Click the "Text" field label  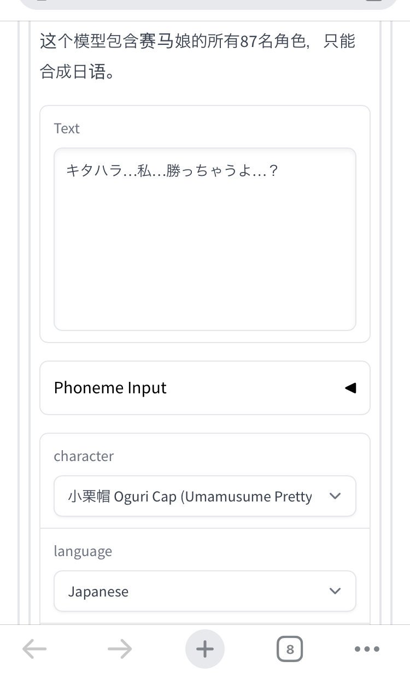coord(67,128)
